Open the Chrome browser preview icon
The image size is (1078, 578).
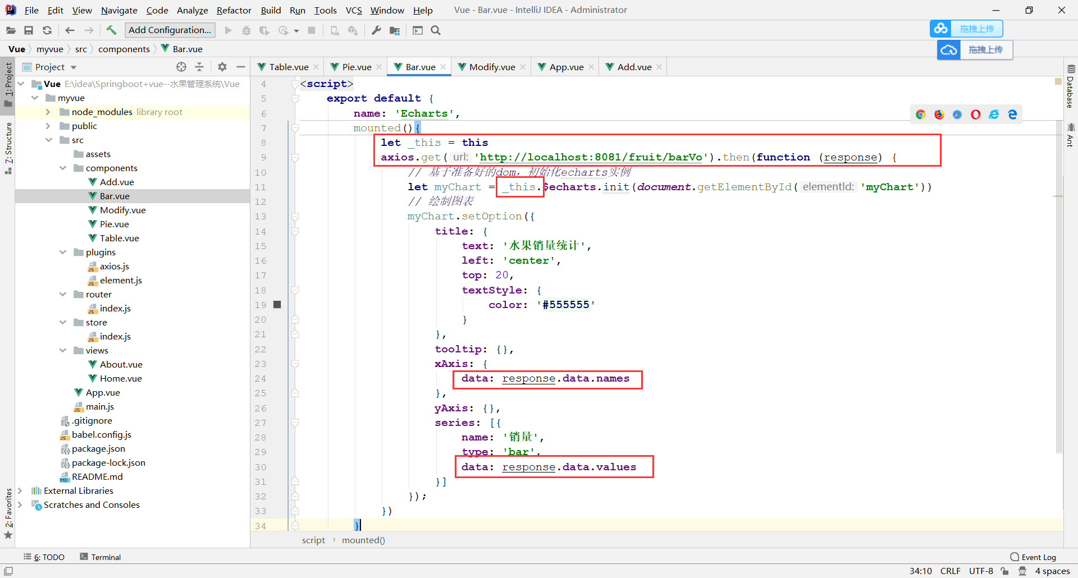click(920, 114)
